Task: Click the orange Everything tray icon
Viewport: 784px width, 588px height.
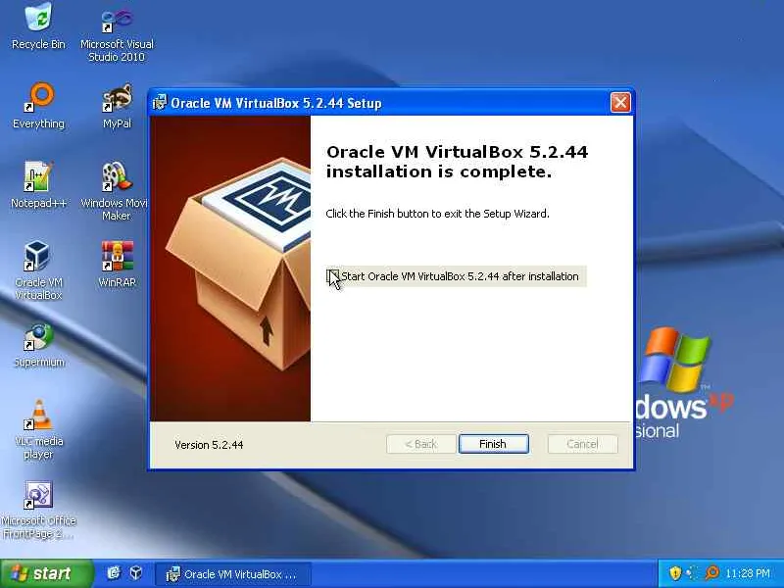Action: [712, 573]
